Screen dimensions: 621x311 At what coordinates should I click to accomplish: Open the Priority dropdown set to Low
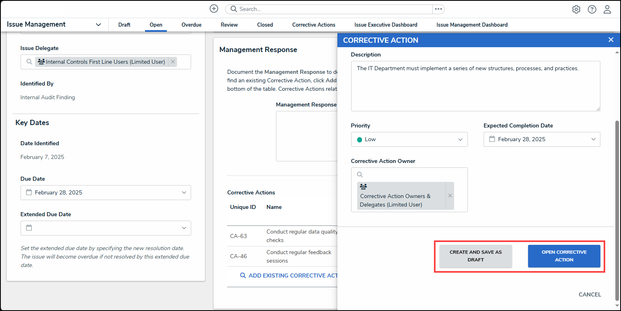coord(409,139)
